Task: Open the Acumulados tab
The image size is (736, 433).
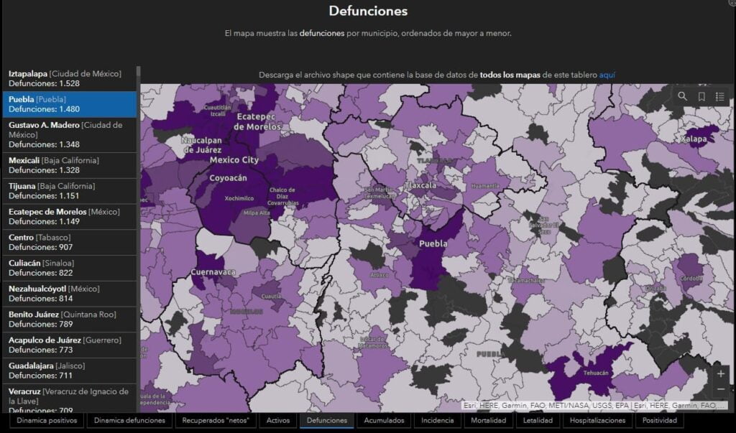Action: 384,421
